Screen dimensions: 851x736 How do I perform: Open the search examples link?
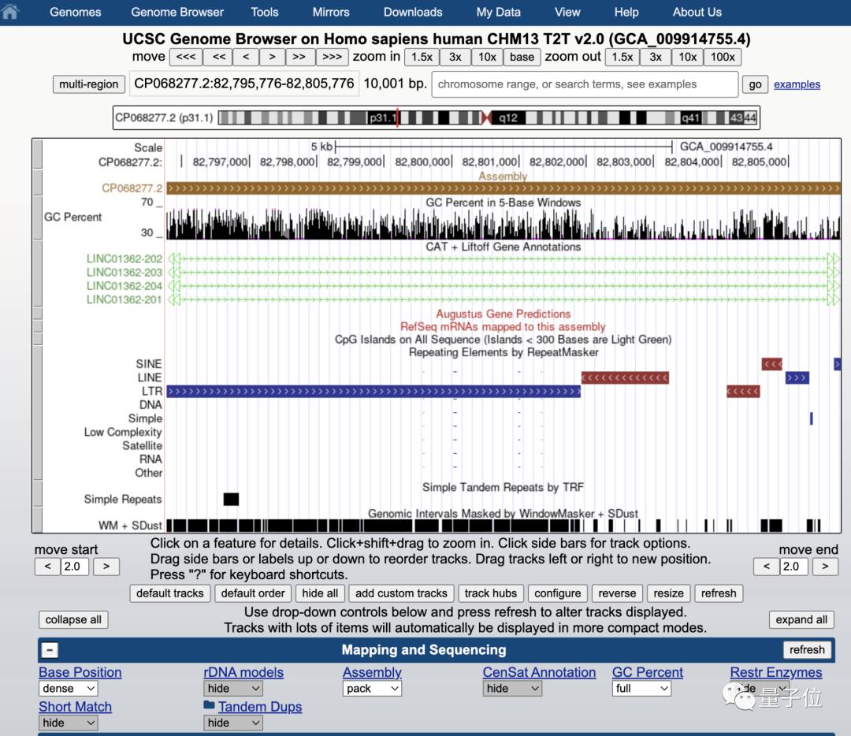click(797, 84)
